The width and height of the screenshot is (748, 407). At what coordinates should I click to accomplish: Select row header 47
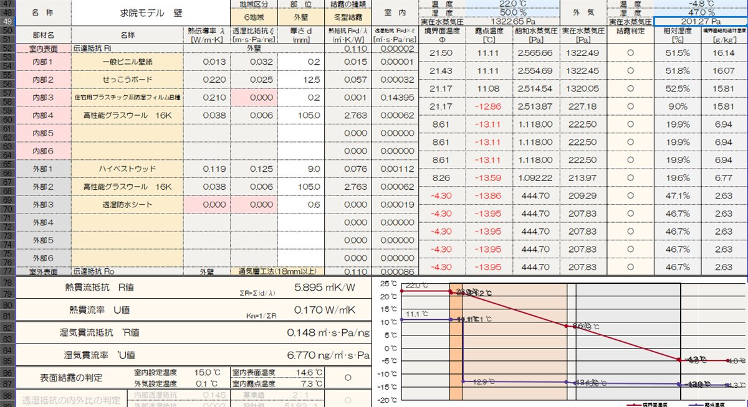tap(7, 4)
